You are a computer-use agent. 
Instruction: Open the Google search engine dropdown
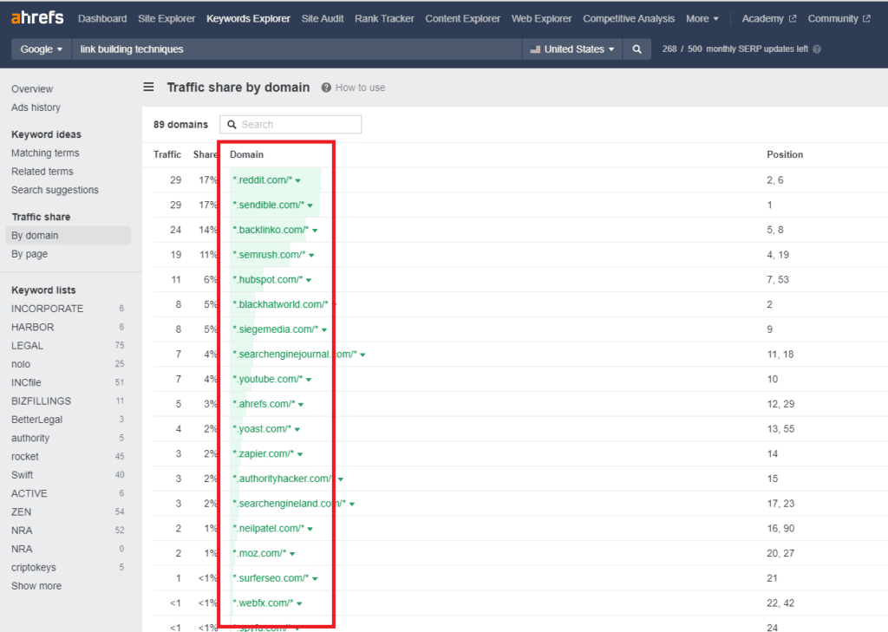coord(42,49)
